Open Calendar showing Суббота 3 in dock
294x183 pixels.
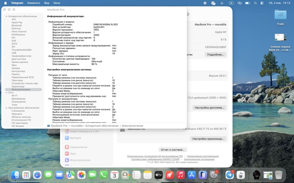(114, 175)
